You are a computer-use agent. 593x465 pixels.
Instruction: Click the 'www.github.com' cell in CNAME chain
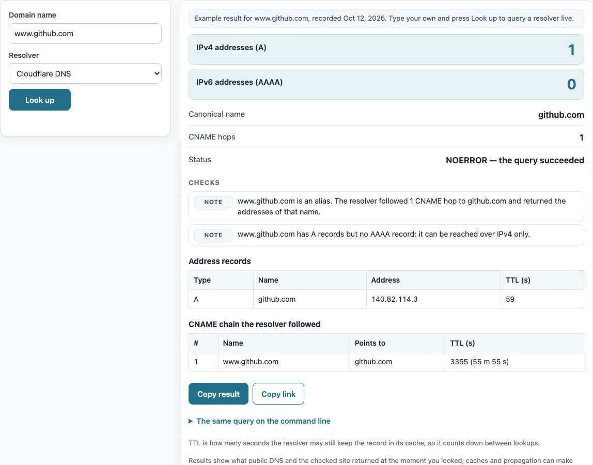[284, 362]
